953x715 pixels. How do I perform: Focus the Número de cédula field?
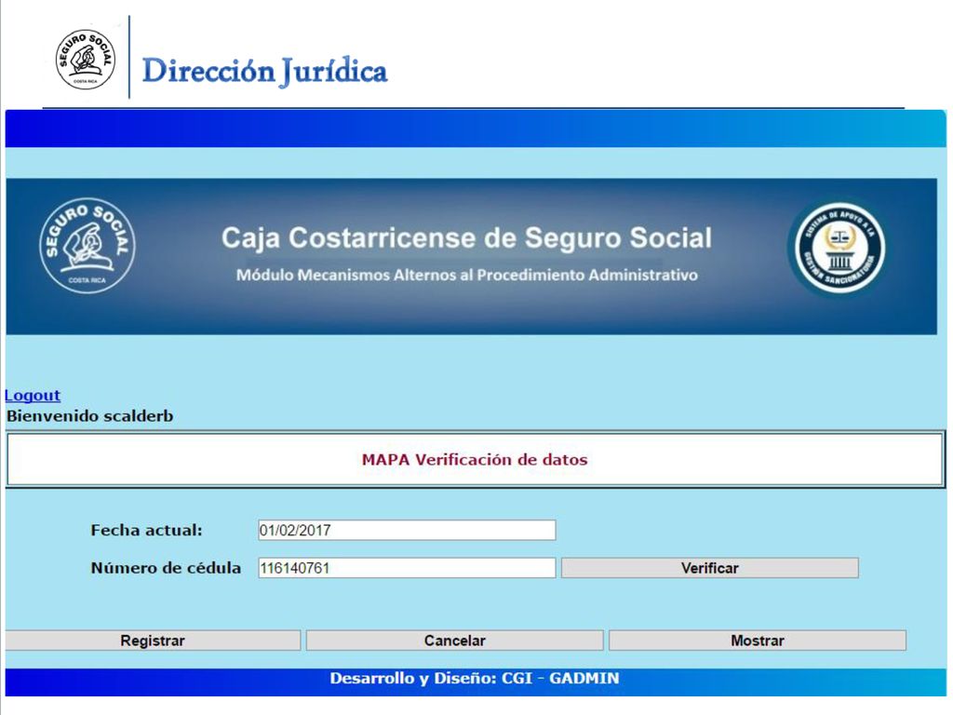click(407, 568)
